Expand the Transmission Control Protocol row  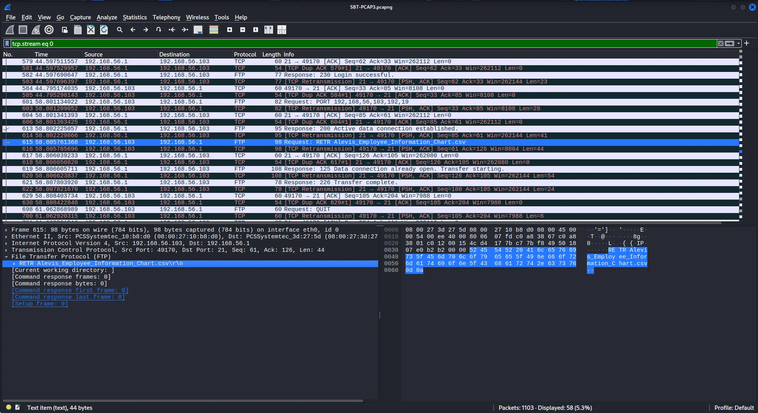pos(6,250)
